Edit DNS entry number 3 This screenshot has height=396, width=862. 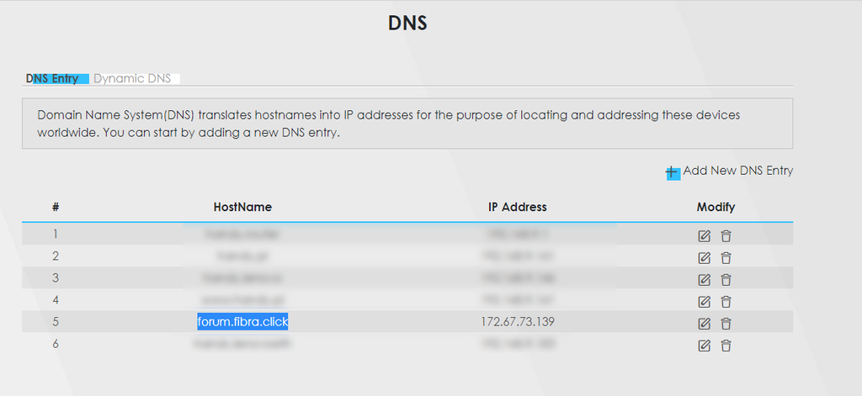point(705,280)
